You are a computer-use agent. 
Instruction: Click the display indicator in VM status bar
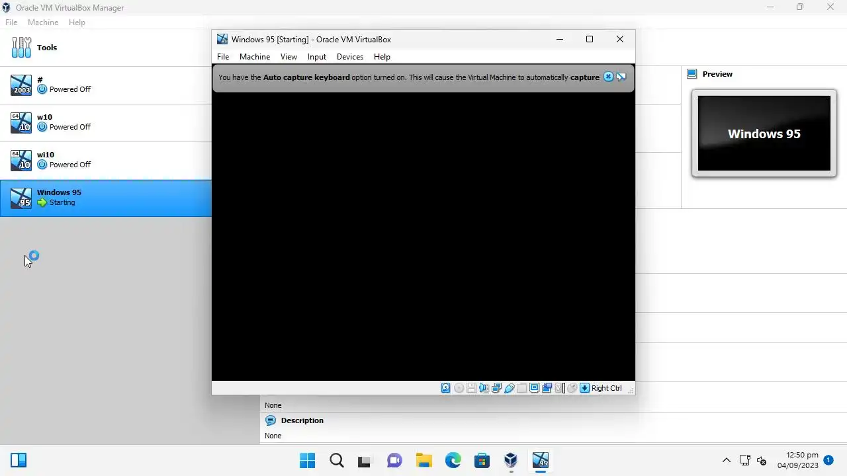(x=534, y=388)
